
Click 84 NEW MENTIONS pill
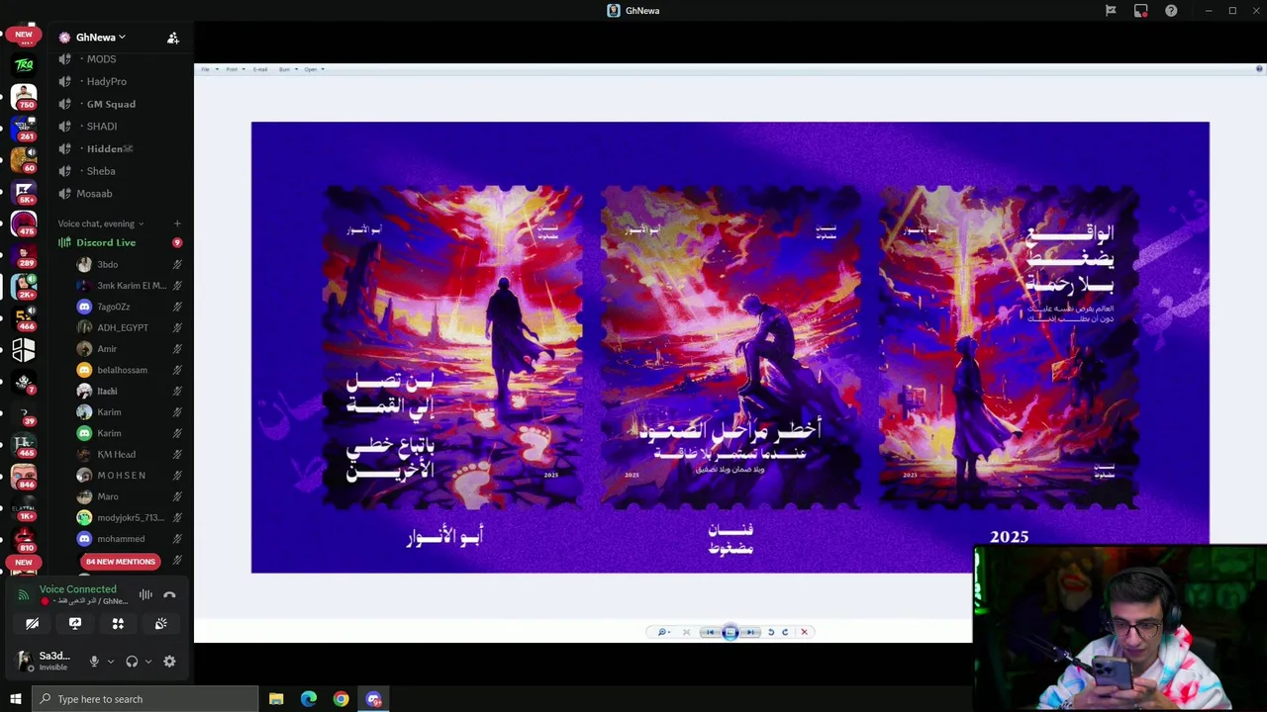pos(121,562)
